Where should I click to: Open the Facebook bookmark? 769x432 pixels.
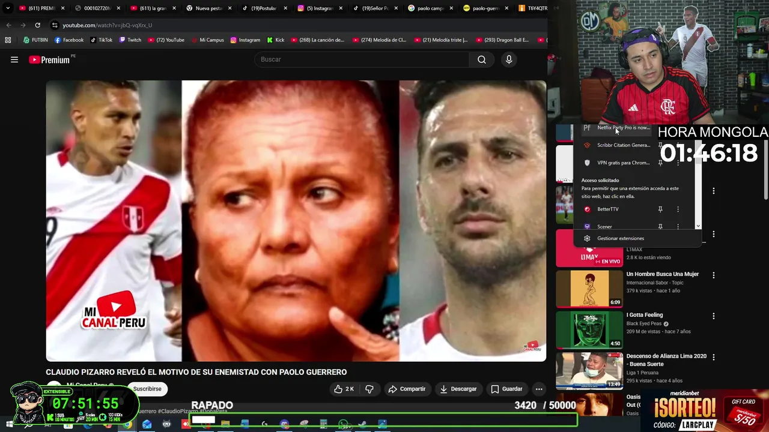click(69, 40)
